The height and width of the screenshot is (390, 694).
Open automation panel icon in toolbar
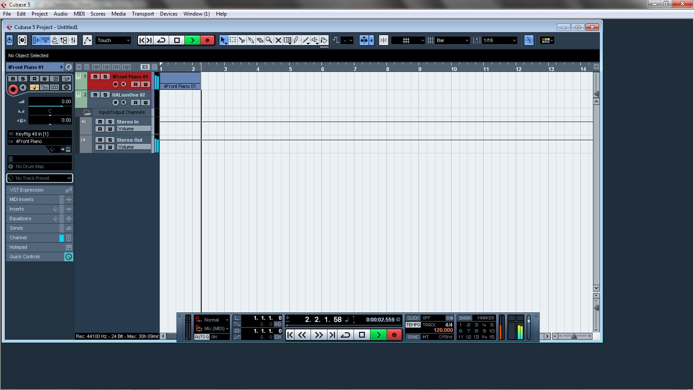(87, 40)
